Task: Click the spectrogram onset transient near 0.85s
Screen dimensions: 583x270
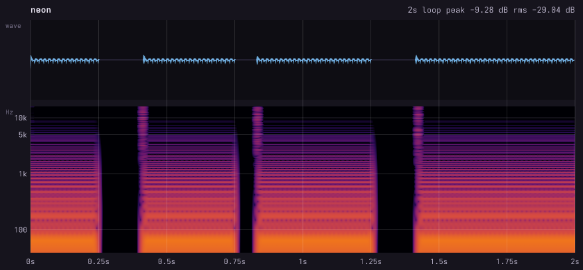Action: coord(258,180)
